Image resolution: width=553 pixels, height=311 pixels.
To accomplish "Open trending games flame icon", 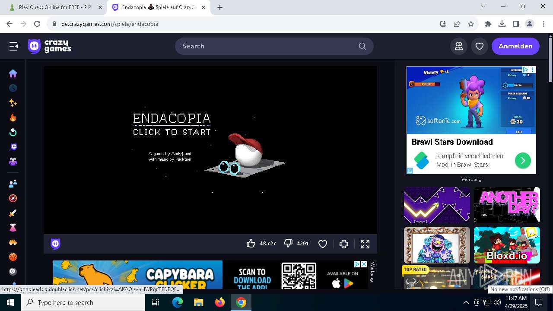I will 13,117.
